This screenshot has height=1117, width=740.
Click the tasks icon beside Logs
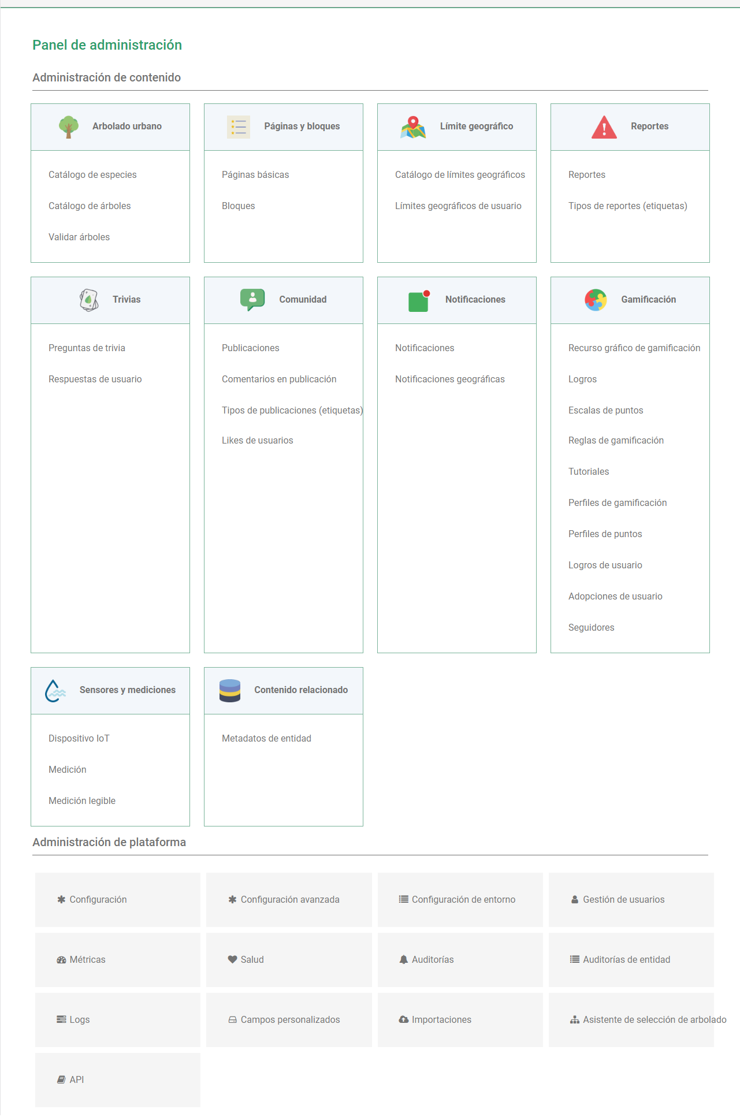61,1019
